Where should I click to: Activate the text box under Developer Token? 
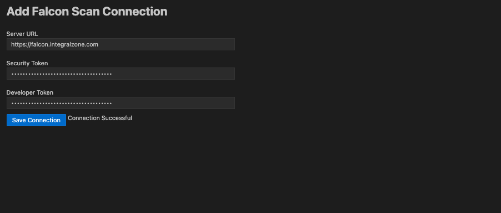(x=121, y=103)
